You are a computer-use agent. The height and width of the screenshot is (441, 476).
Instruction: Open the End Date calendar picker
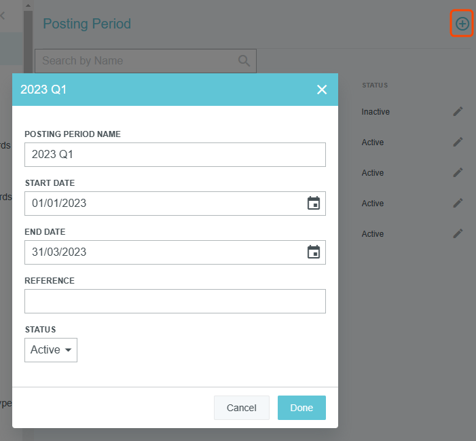pos(313,252)
